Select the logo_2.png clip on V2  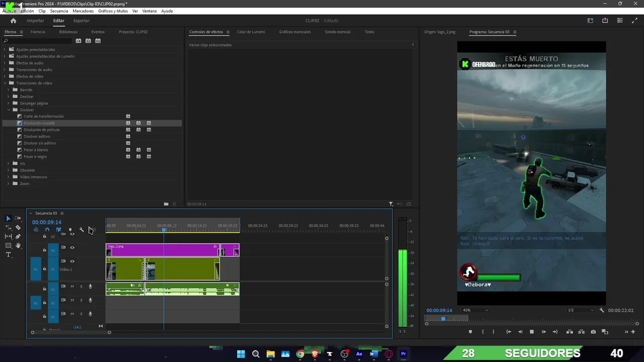pos(163,250)
